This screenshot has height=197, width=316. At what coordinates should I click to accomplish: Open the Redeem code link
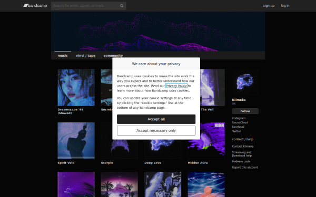point(241,161)
